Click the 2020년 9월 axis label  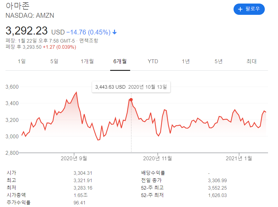74,158
